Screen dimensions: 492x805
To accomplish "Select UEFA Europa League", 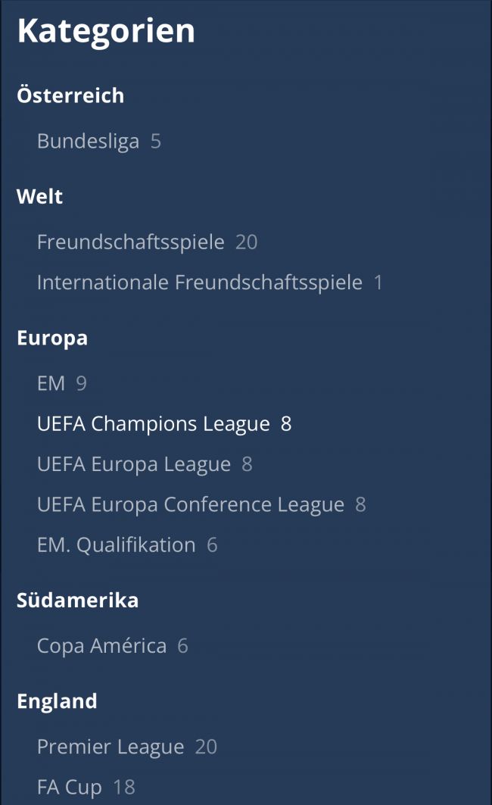I will pyautogui.click(x=133, y=464).
